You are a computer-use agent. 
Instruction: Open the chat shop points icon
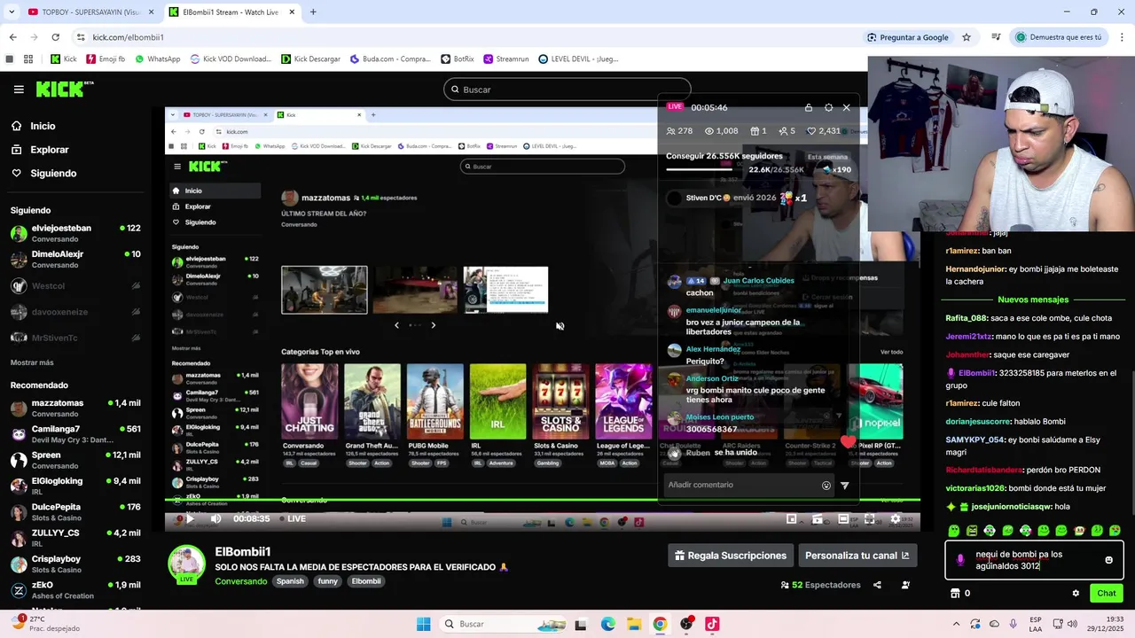tap(956, 594)
